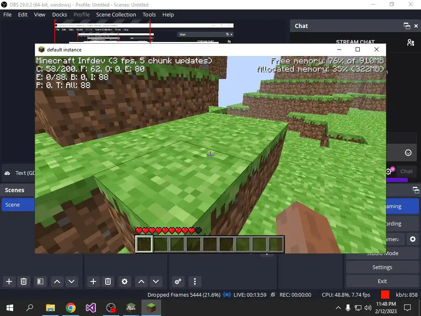Open File Explorer from taskbar
The width and height of the screenshot is (421, 316).
50,308
